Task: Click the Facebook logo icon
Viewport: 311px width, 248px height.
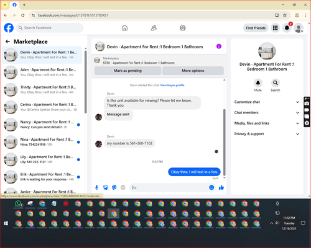Action: coord(9,28)
